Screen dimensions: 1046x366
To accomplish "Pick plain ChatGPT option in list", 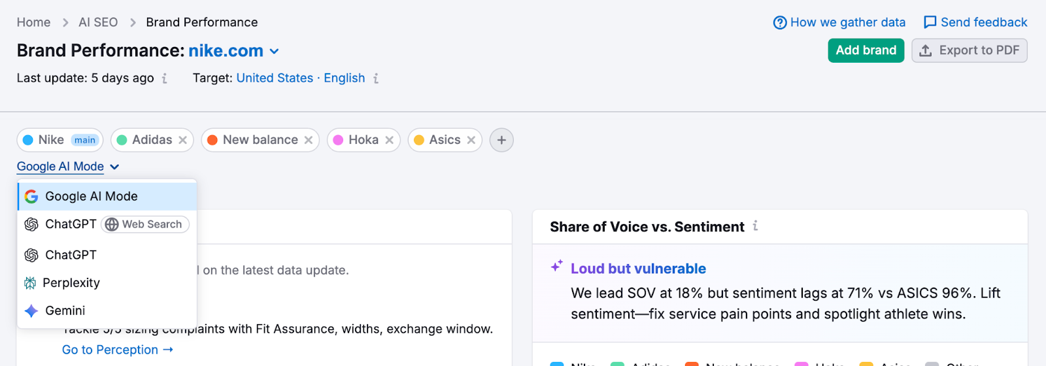I will pos(70,255).
